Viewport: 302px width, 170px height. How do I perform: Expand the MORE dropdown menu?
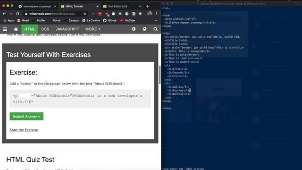coord(93,29)
